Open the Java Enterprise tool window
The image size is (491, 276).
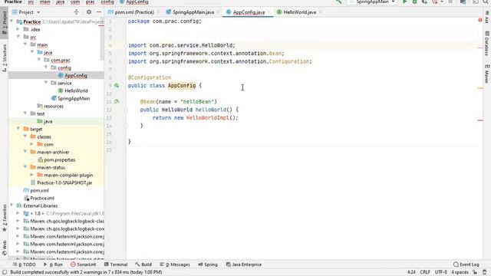[x=244, y=264]
